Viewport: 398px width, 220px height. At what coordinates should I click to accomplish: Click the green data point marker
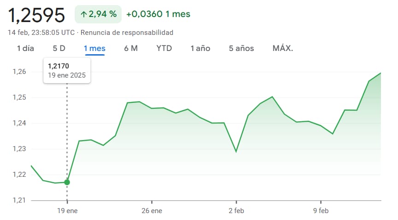(x=67, y=182)
